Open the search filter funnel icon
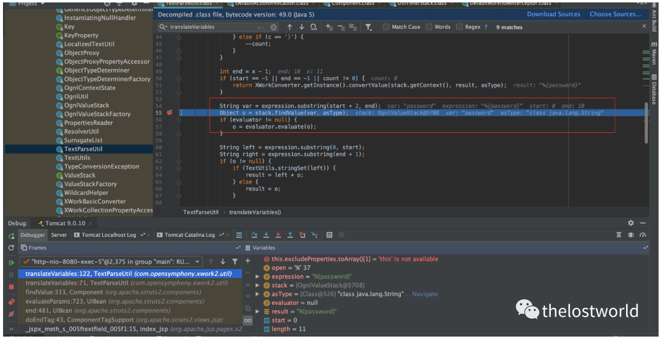The width and height of the screenshot is (661, 339). click(368, 27)
